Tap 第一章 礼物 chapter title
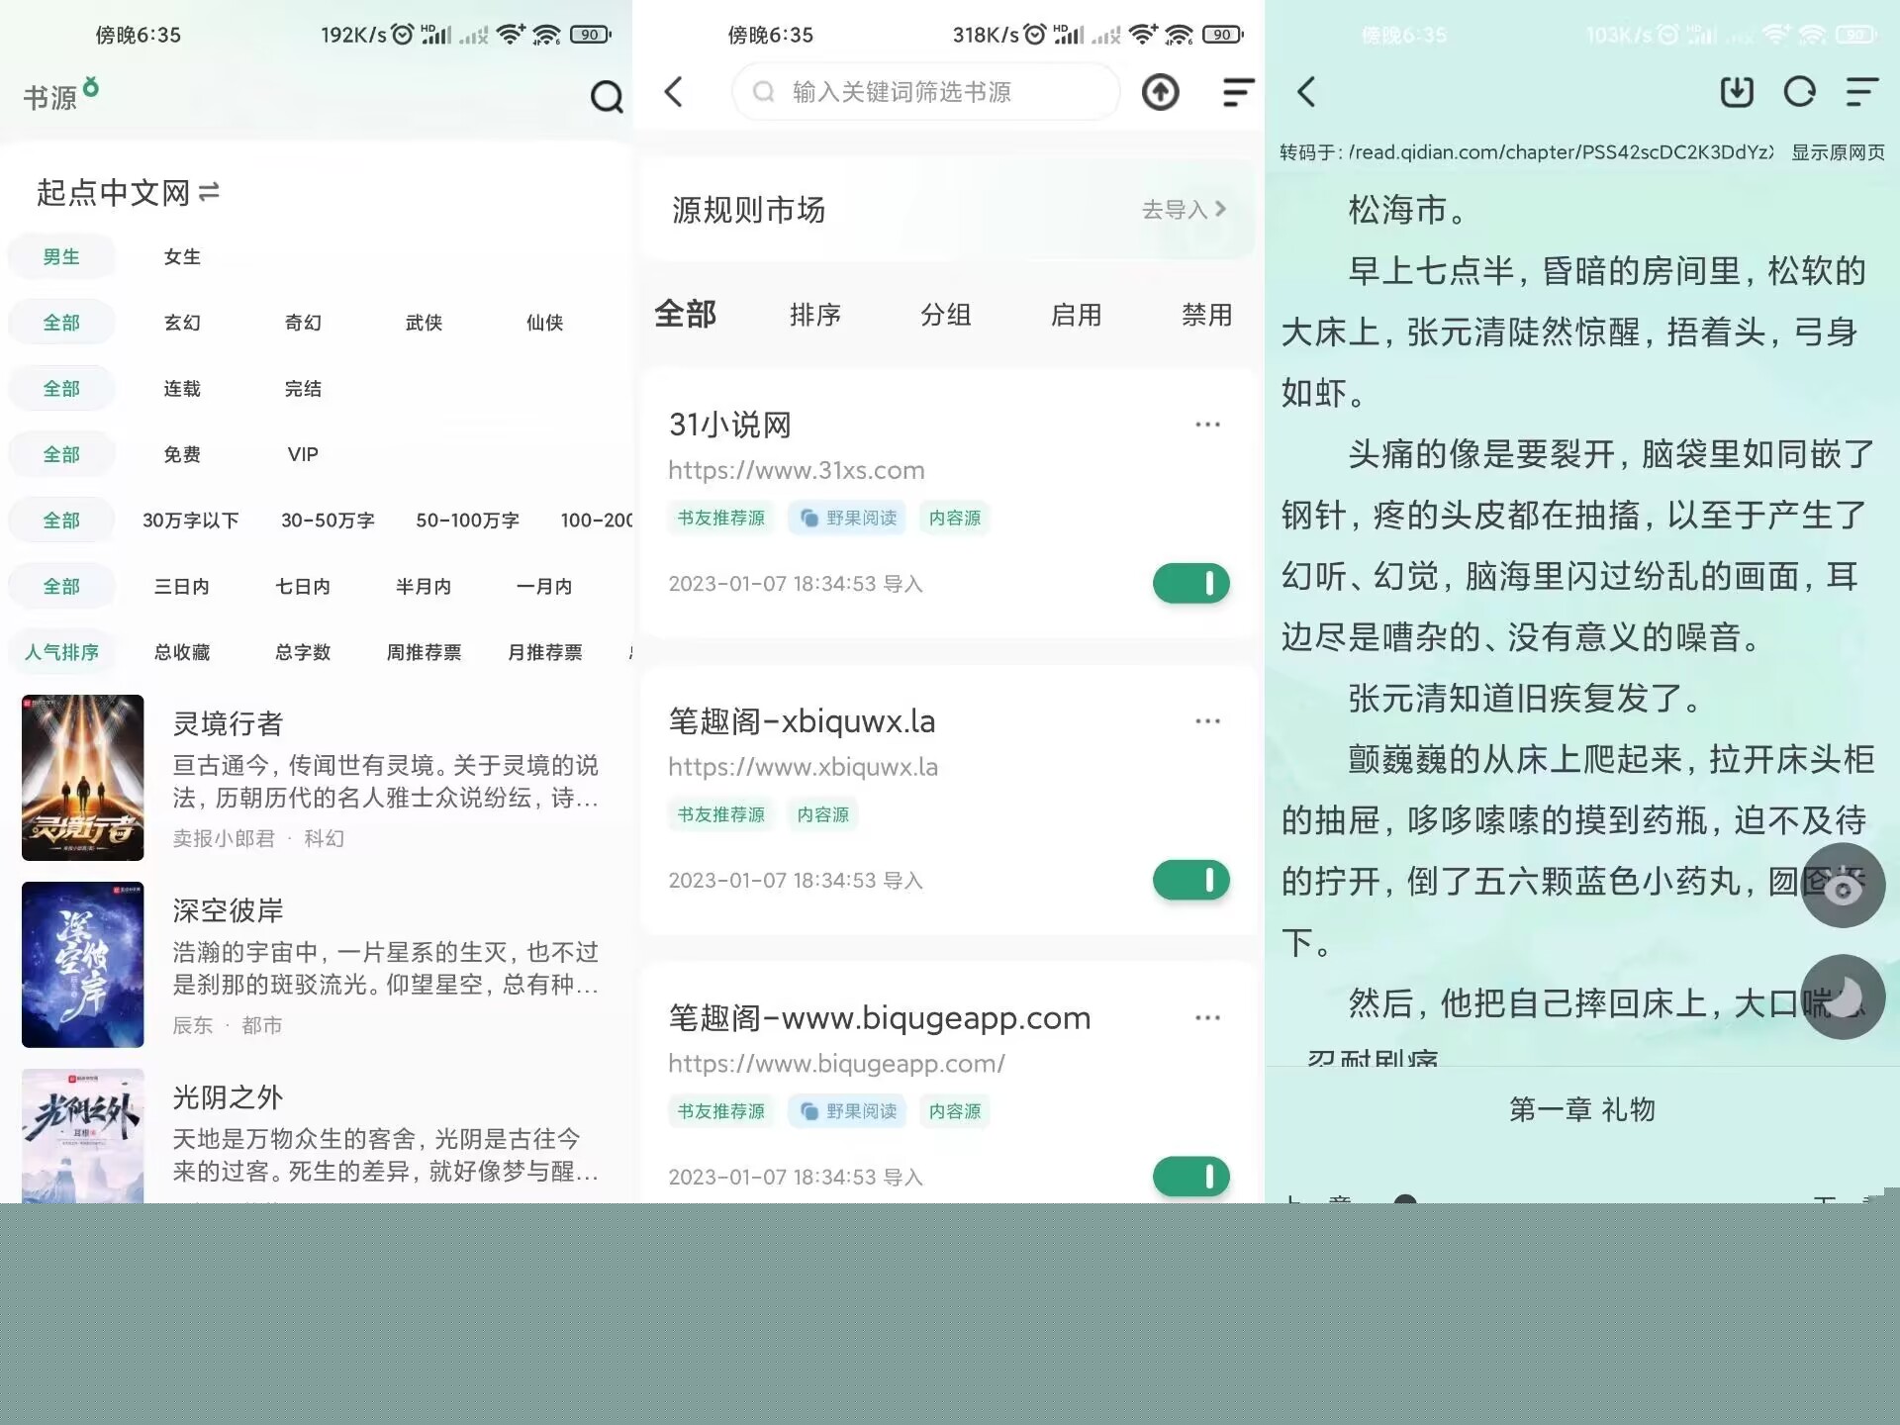 point(1581,1110)
